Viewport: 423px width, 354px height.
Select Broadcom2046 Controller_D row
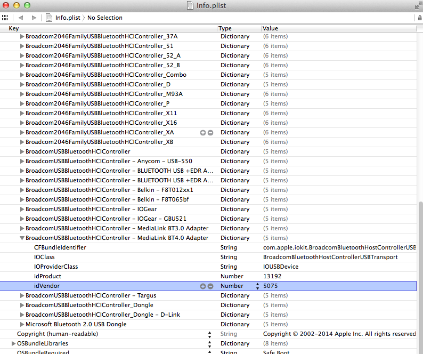pos(98,85)
